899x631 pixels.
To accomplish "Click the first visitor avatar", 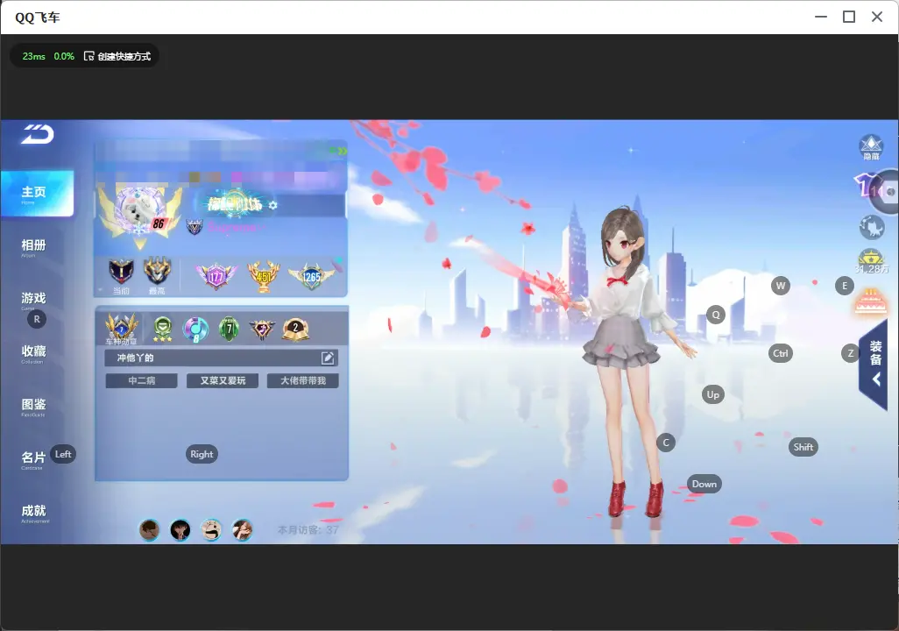I will [x=150, y=529].
